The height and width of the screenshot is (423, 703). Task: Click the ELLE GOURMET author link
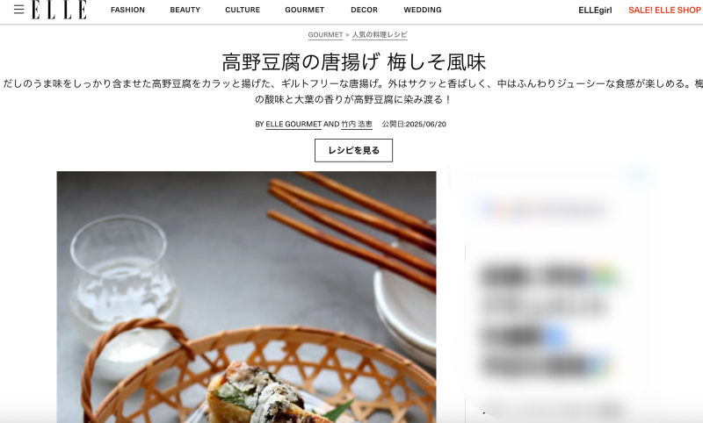pyautogui.click(x=294, y=125)
